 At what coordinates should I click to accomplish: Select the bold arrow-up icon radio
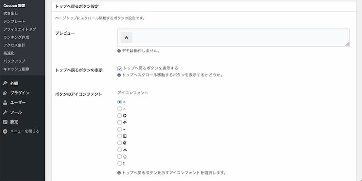119,122
